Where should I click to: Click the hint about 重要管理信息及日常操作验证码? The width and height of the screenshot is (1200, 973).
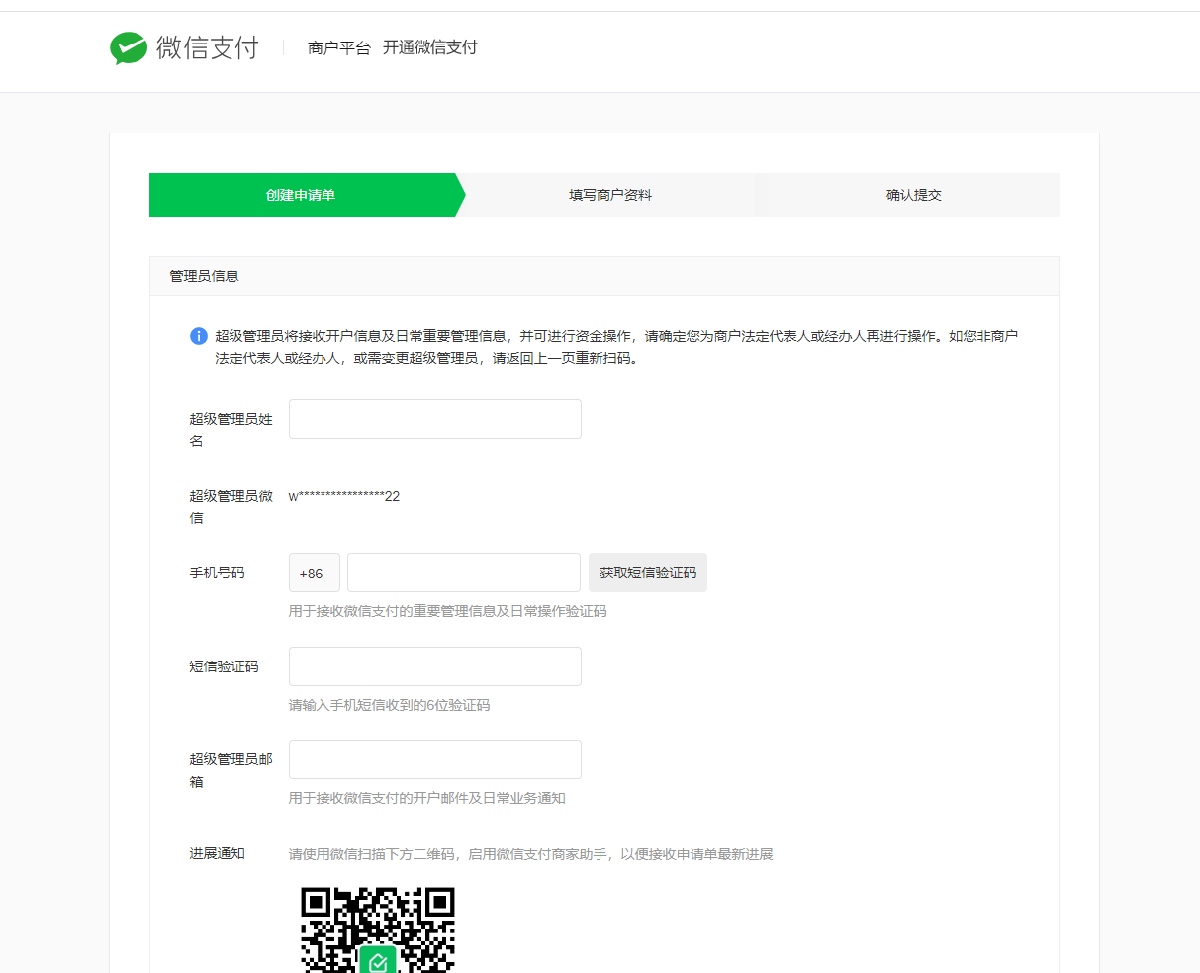coord(448,611)
